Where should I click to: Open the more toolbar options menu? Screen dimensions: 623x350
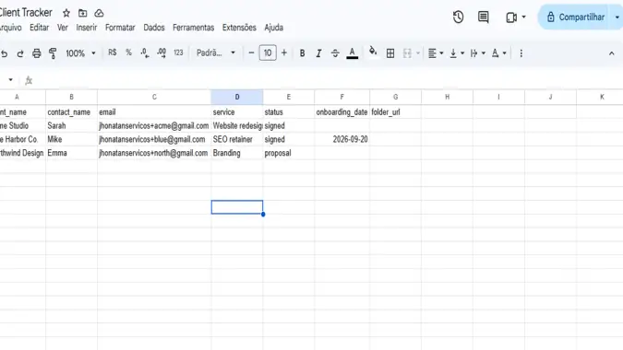tap(521, 53)
